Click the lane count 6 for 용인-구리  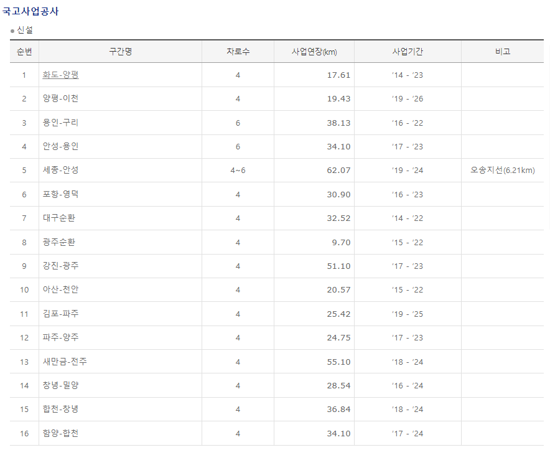238,123
